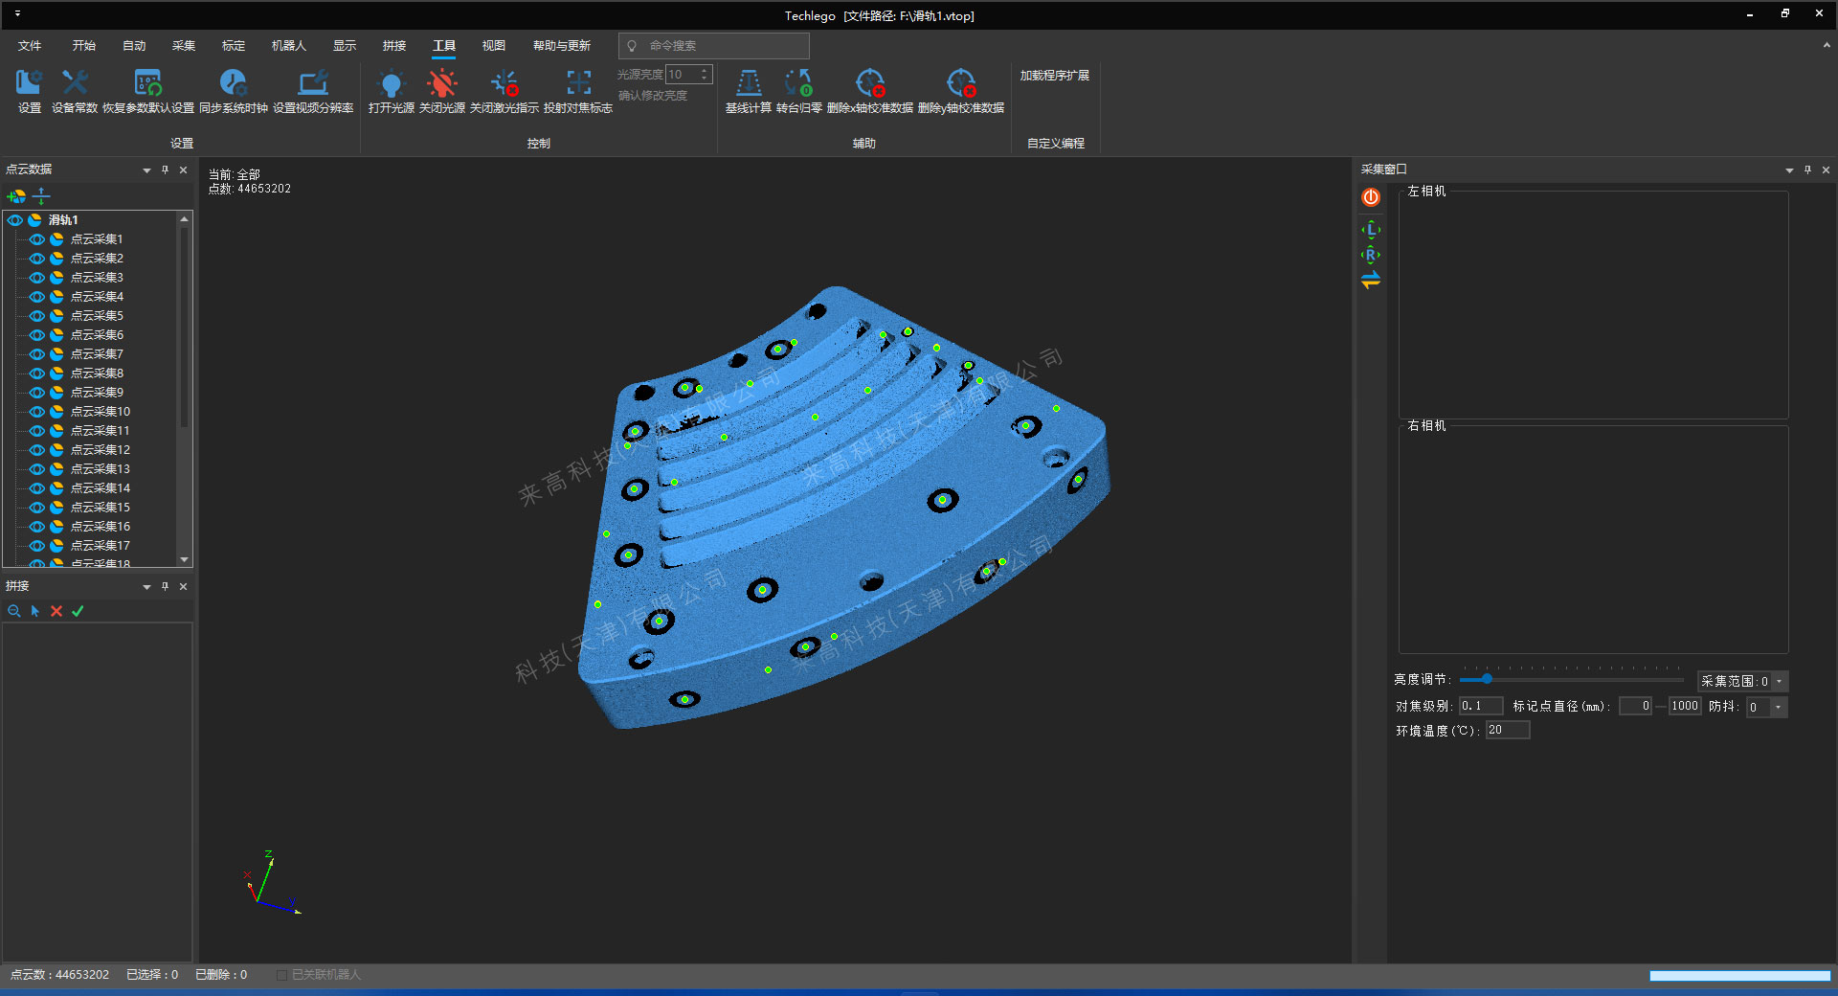Open the 标定 menu
Viewport: 1838px width, 996px height.
pos(233,46)
